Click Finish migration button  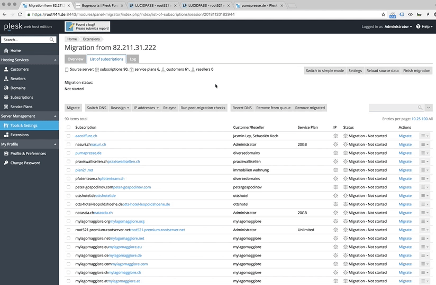pyautogui.click(x=416, y=71)
